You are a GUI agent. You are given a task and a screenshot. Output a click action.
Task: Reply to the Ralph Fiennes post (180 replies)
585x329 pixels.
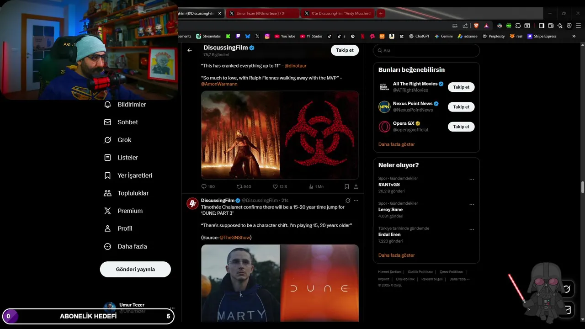[x=208, y=186]
